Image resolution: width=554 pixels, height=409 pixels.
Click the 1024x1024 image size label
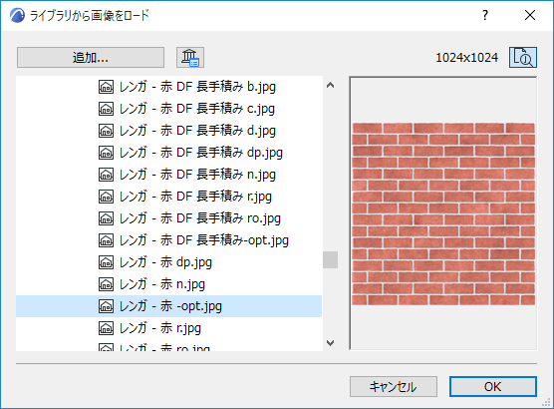click(466, 57)
